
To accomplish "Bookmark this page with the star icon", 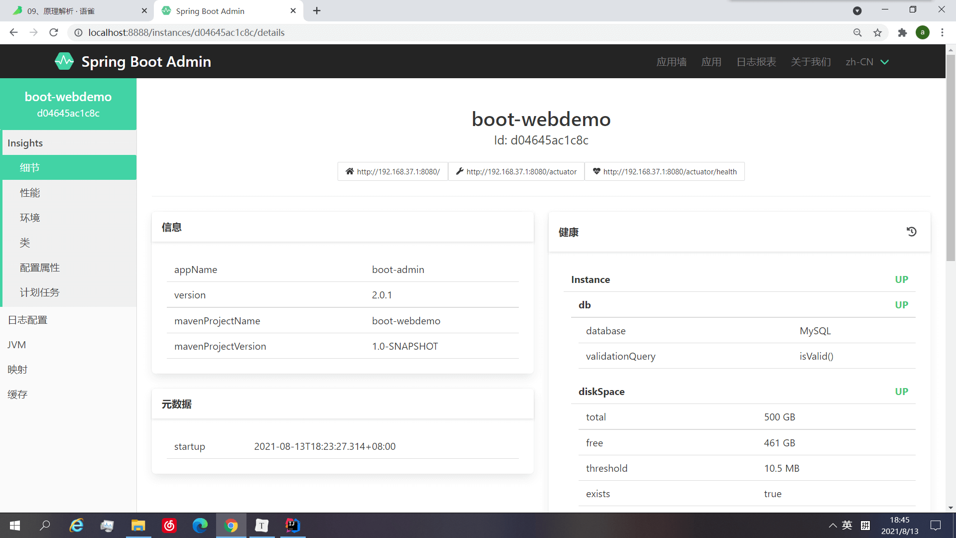I will [x=877, y=32].
